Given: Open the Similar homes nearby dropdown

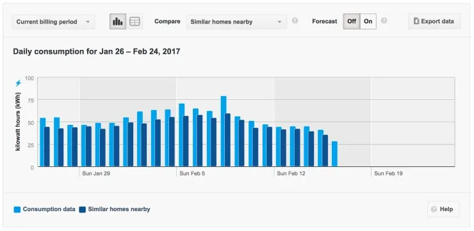Looking at the screenshot, I should 236,22.
